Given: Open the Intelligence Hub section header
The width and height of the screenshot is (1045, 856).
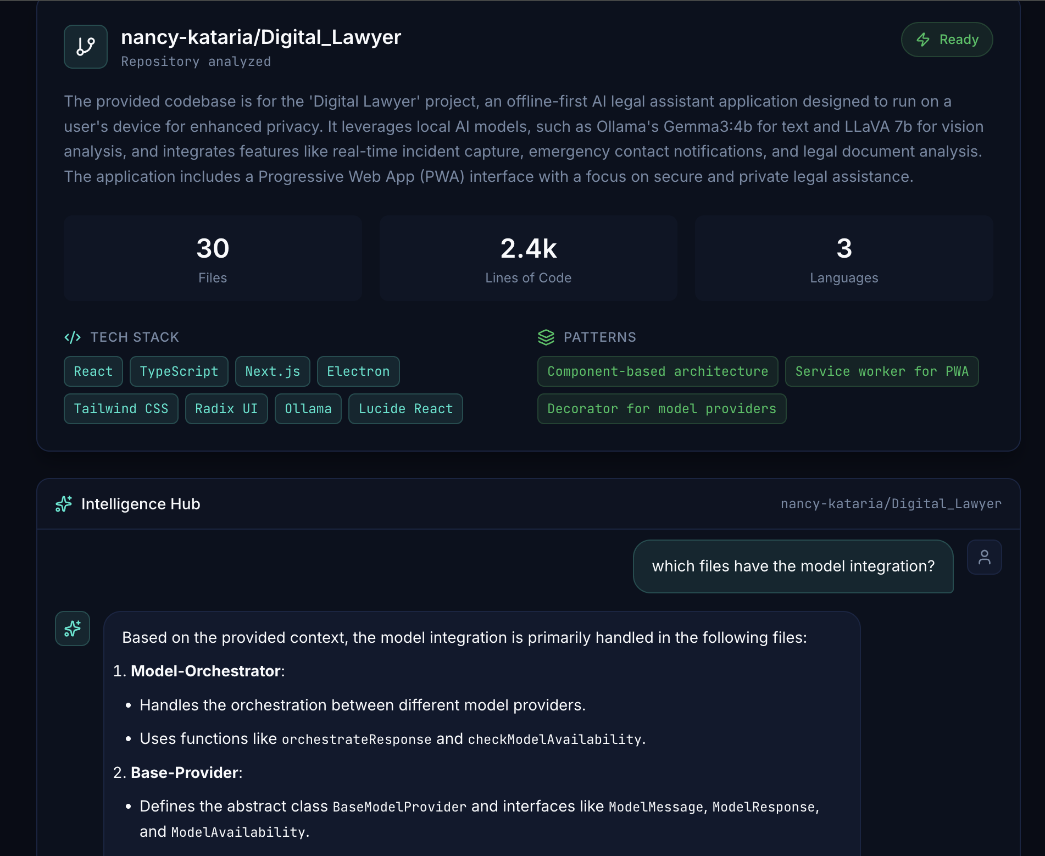Looking at the screenshot, I should click(141, 504).
